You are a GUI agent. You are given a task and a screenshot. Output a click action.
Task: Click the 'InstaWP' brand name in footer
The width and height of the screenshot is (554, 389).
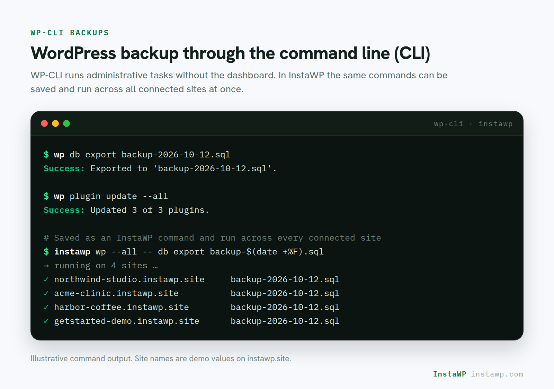(449, 374)
